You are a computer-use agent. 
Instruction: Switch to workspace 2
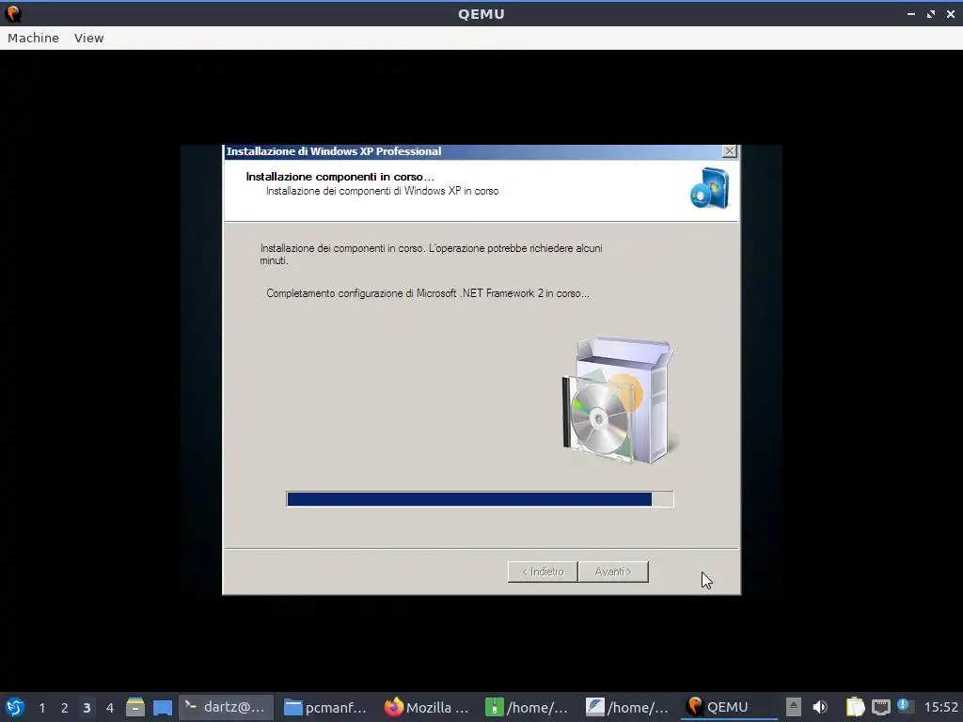coord(65,708)
